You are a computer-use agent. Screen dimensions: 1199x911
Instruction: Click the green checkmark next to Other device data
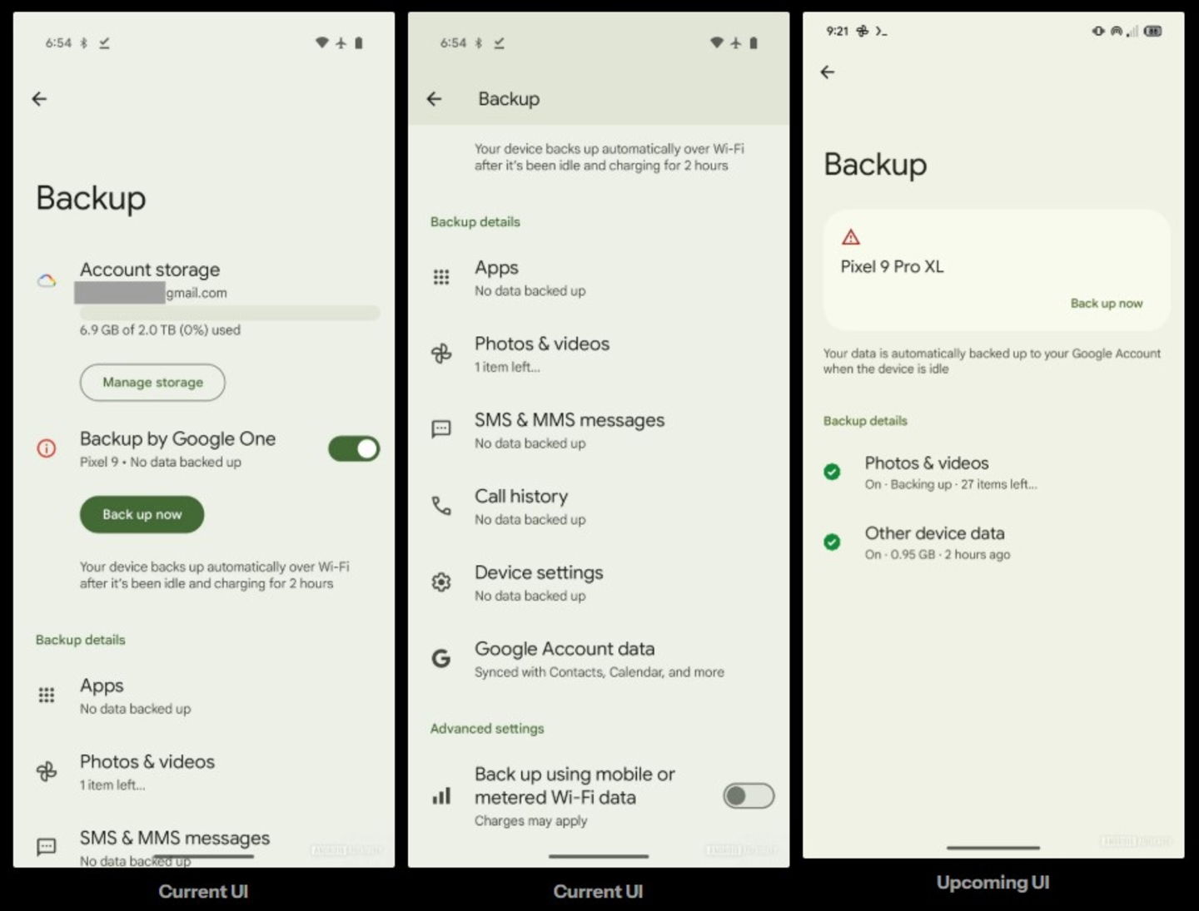[832, 542]
